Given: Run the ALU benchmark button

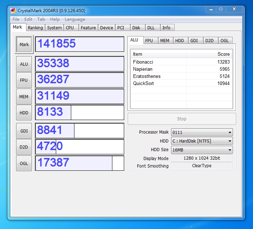Looking at the screenshot, I should 24,64.
